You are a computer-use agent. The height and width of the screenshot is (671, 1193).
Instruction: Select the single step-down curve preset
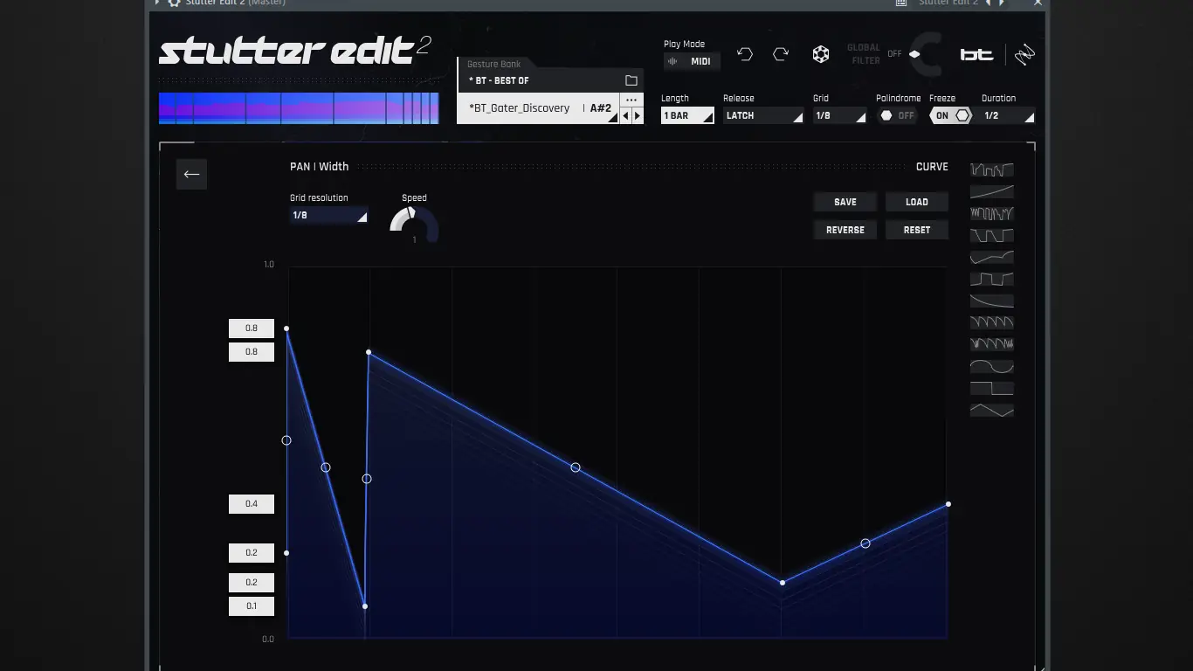(992, 388)
